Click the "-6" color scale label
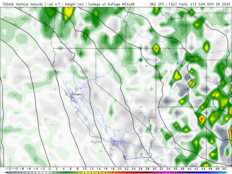Image resolution: width=232 pixels, height=174 pixels. 29,169
